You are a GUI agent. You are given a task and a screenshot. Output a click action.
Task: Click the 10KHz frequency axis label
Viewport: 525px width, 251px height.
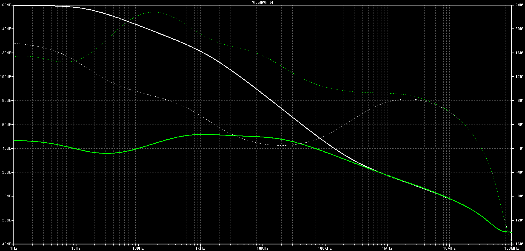(262, 249)
